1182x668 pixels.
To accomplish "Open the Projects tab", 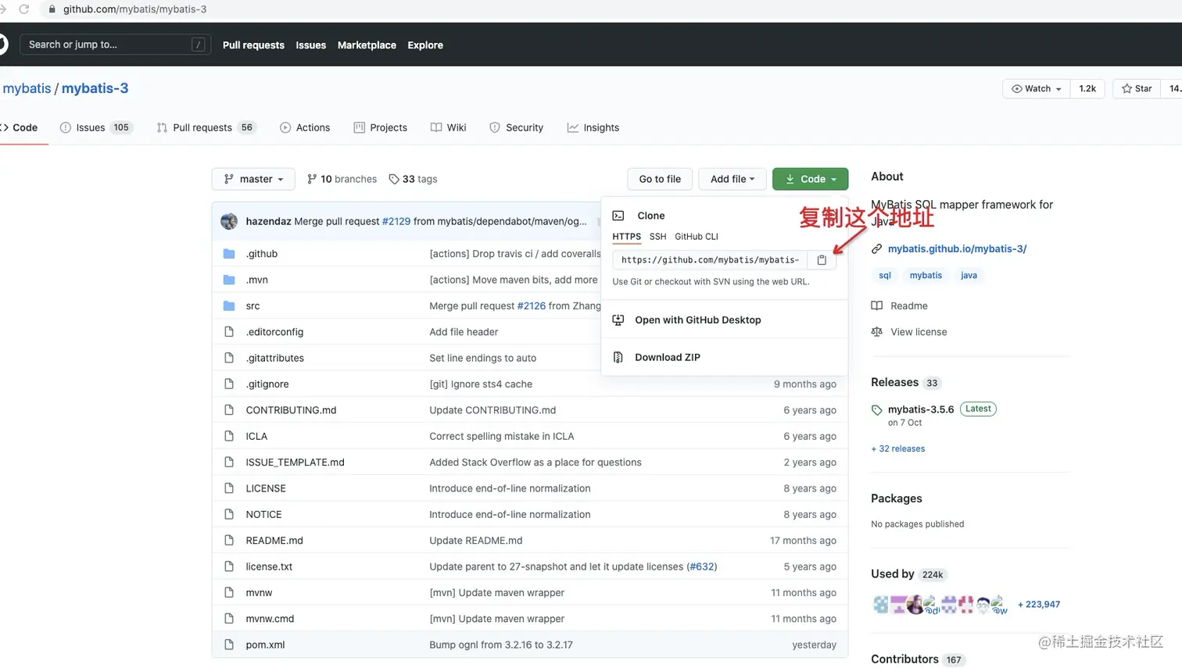I will [381, 127].
